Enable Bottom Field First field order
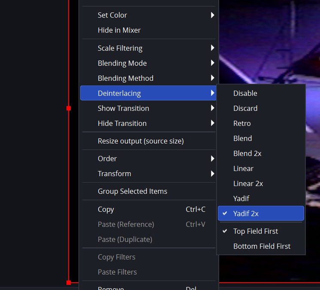This screenshot has width=320, height=290. [262, 246]
